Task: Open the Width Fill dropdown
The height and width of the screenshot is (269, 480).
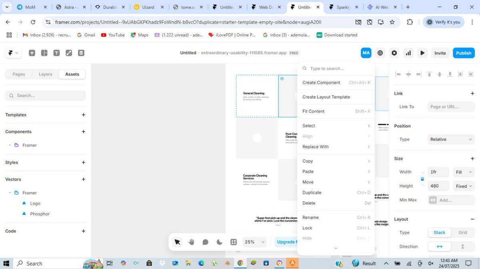Action: click(464, 172)
